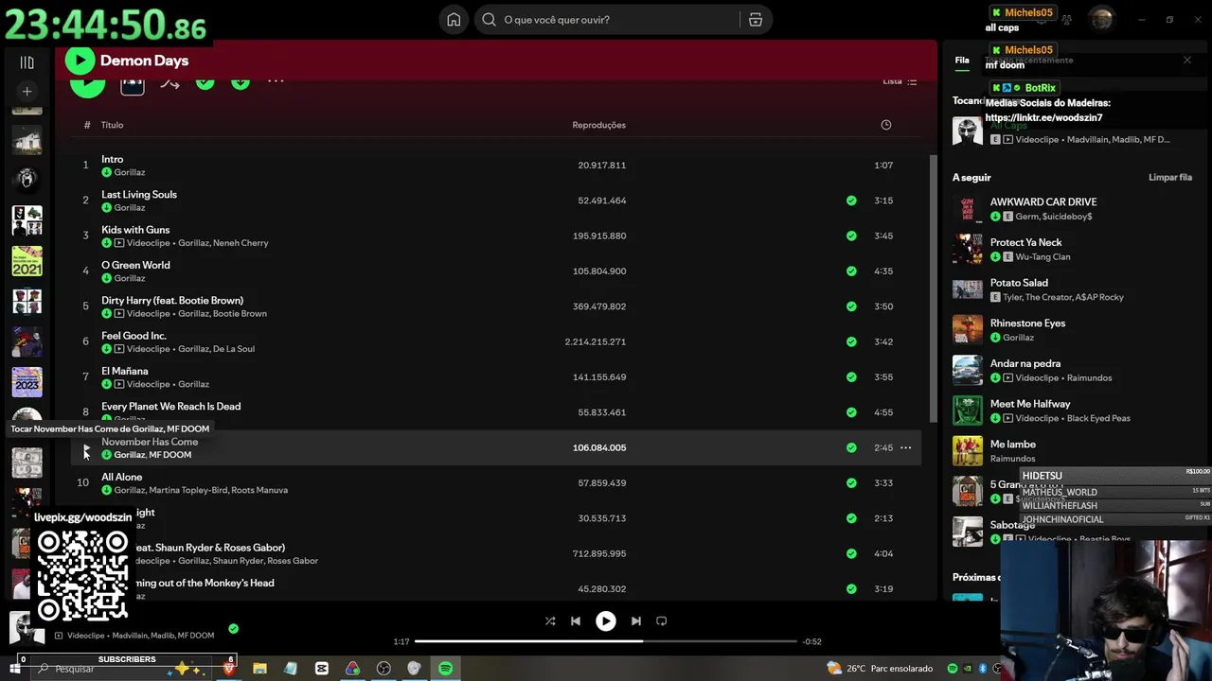Open more options for November Has Come

pos(905,447)
